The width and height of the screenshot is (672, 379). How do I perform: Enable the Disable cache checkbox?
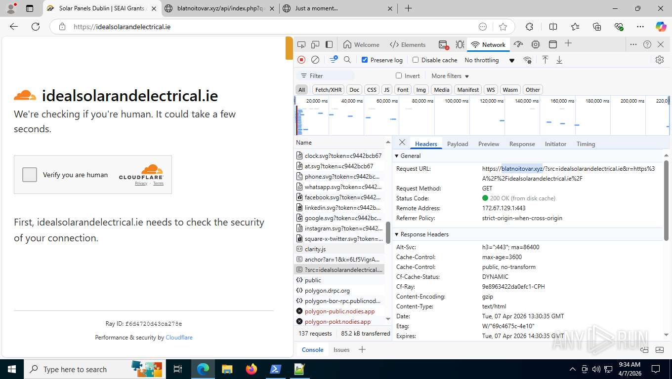(416, 60)
